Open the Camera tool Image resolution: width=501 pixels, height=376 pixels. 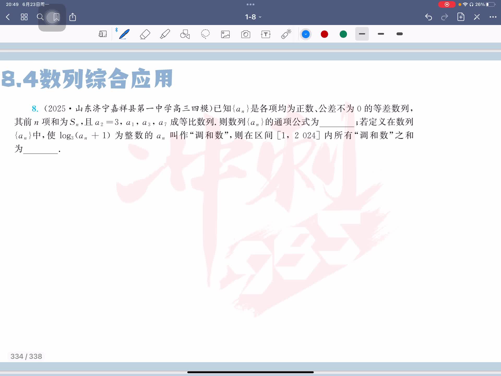[246, 34]
